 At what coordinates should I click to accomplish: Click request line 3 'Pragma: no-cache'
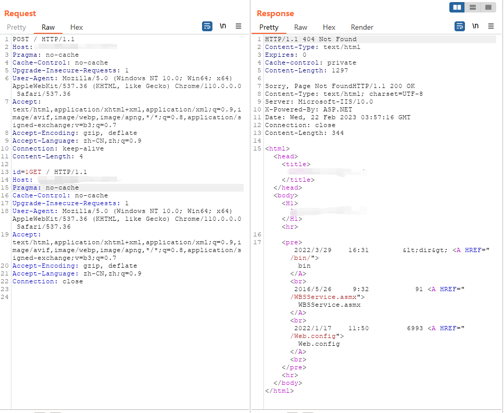click(46, 55)
